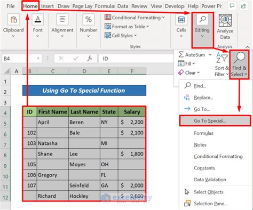Select the cell containing Seinfeld
253x210 pixels.
pyautogui.click(x=84, y=185)
